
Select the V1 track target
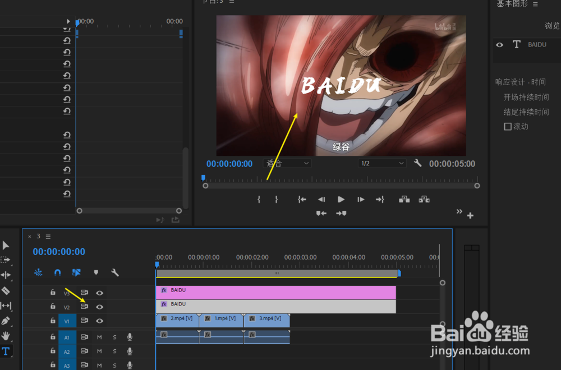coord(67,321)
